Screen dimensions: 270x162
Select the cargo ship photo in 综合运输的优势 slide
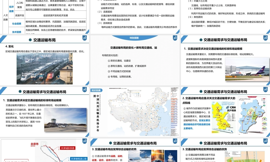[171, 156]
